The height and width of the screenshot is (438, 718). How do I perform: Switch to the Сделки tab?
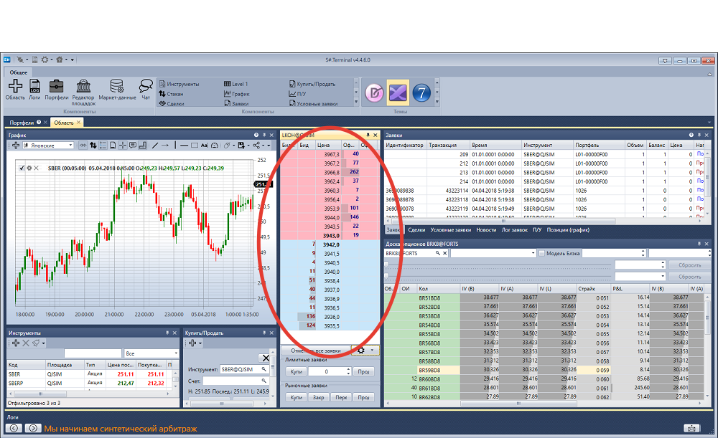click(416, 230)
